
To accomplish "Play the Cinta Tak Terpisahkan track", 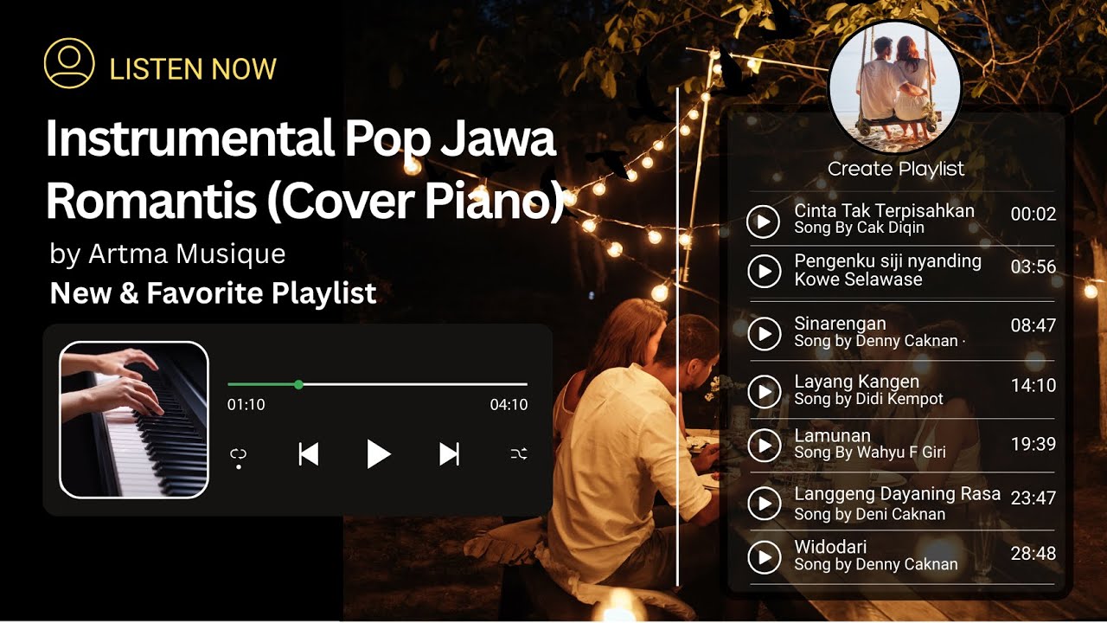I will coord(764,222).
